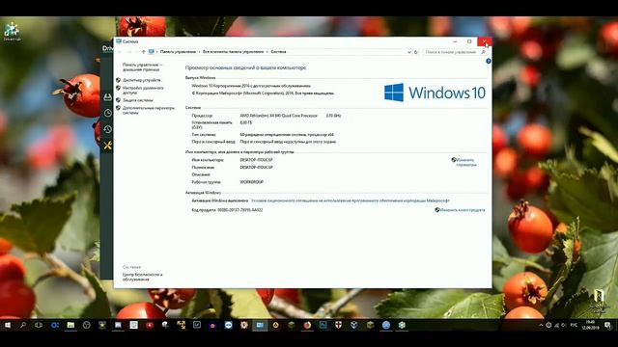Go to 'Все элементы панели управления' breadcrumb
Viewport: 618px width, 347px height.
point(233,51)
